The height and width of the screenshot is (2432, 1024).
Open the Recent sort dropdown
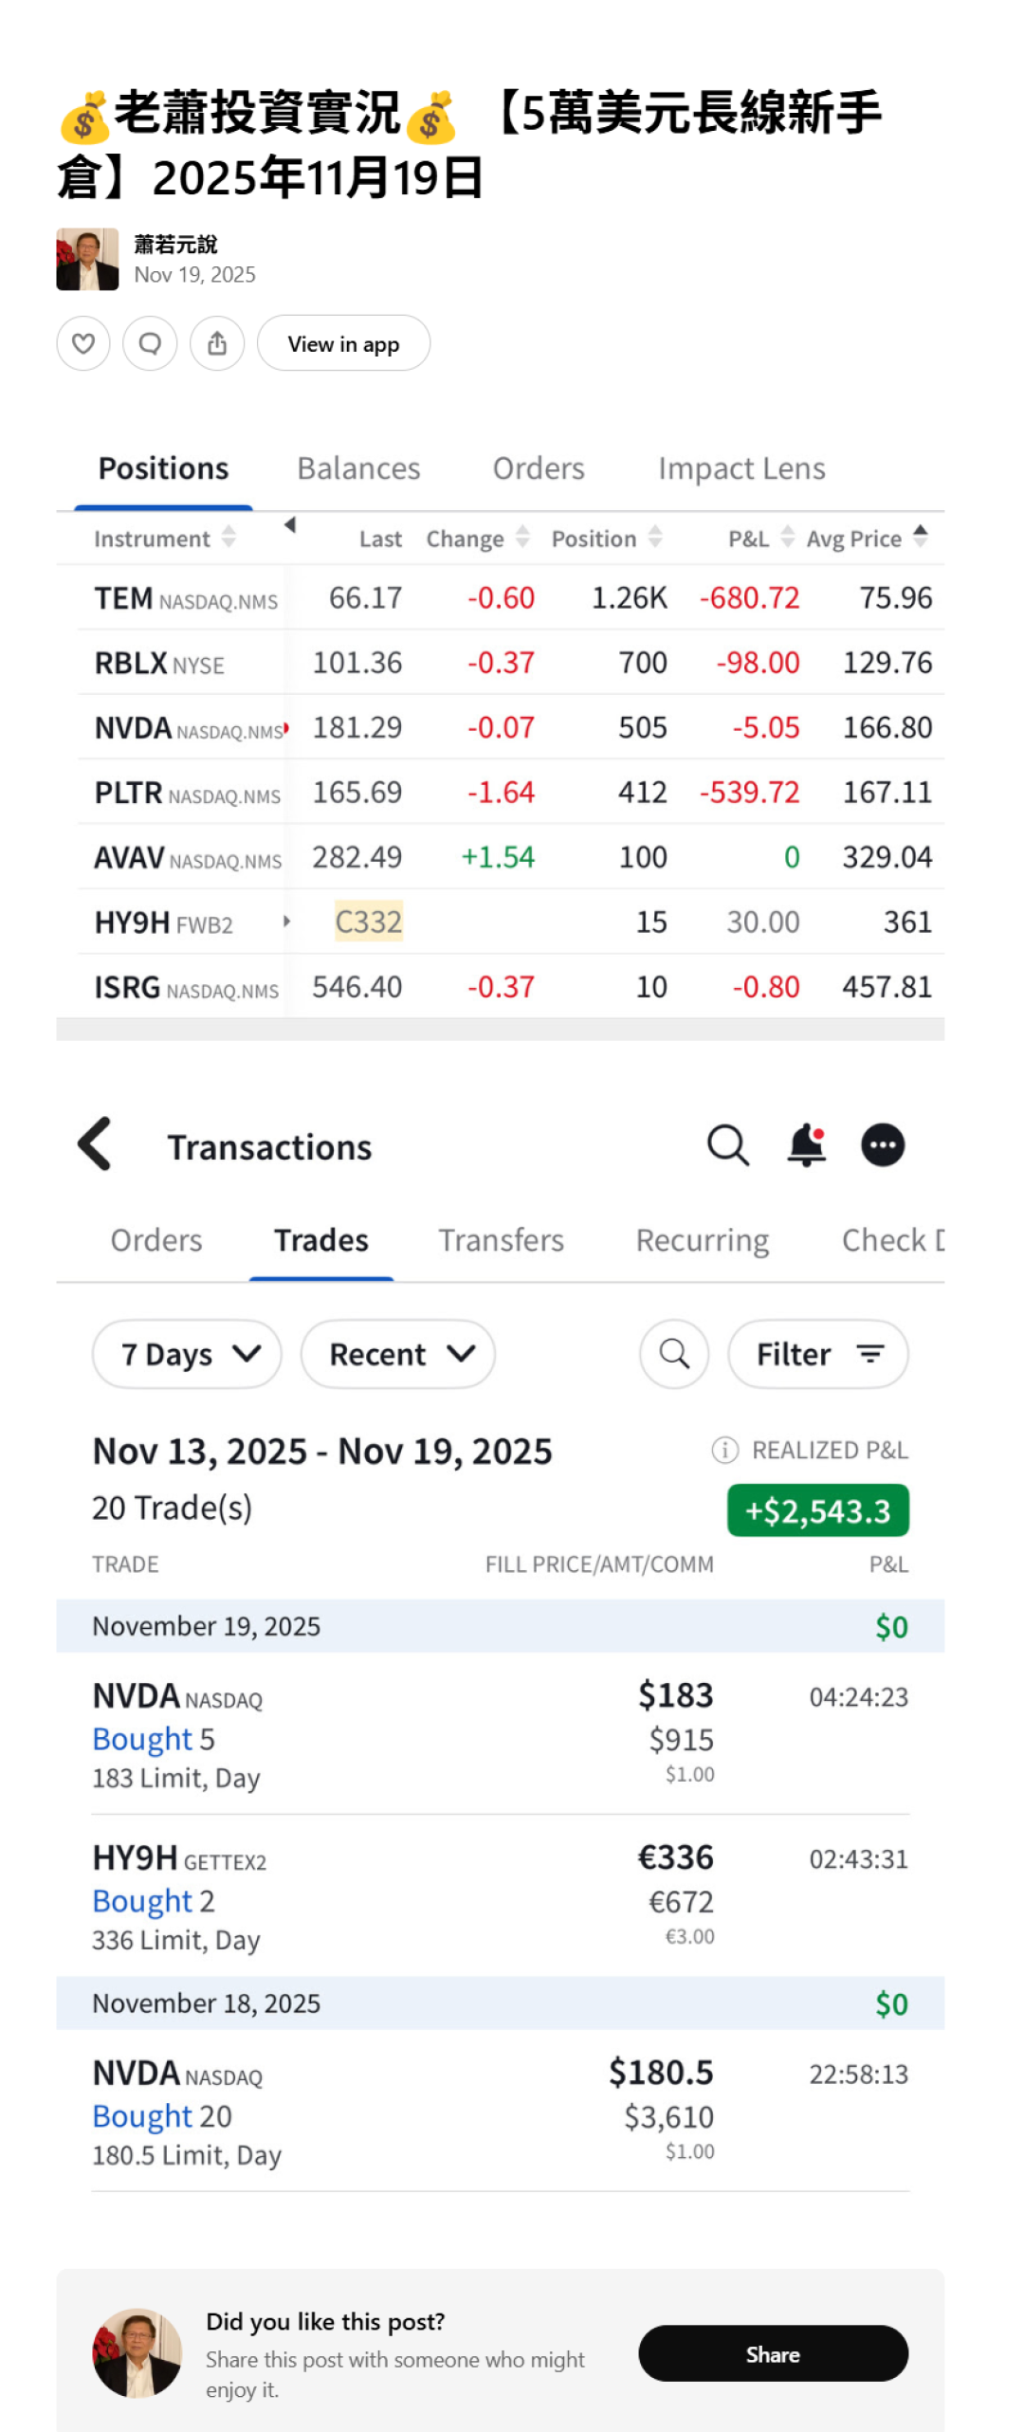pyautogui.click(x=397, y=1353)
